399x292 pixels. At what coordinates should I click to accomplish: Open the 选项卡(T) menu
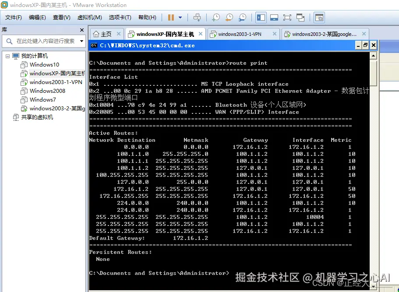pos(120,18)
